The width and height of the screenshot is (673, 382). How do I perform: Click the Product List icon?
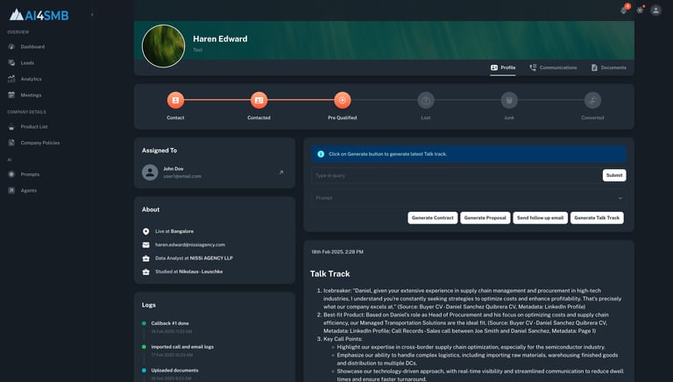coord(11,127)
